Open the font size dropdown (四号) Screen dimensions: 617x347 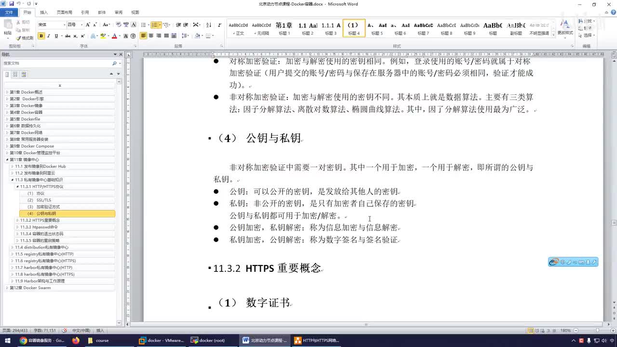[x=81, y=25]
